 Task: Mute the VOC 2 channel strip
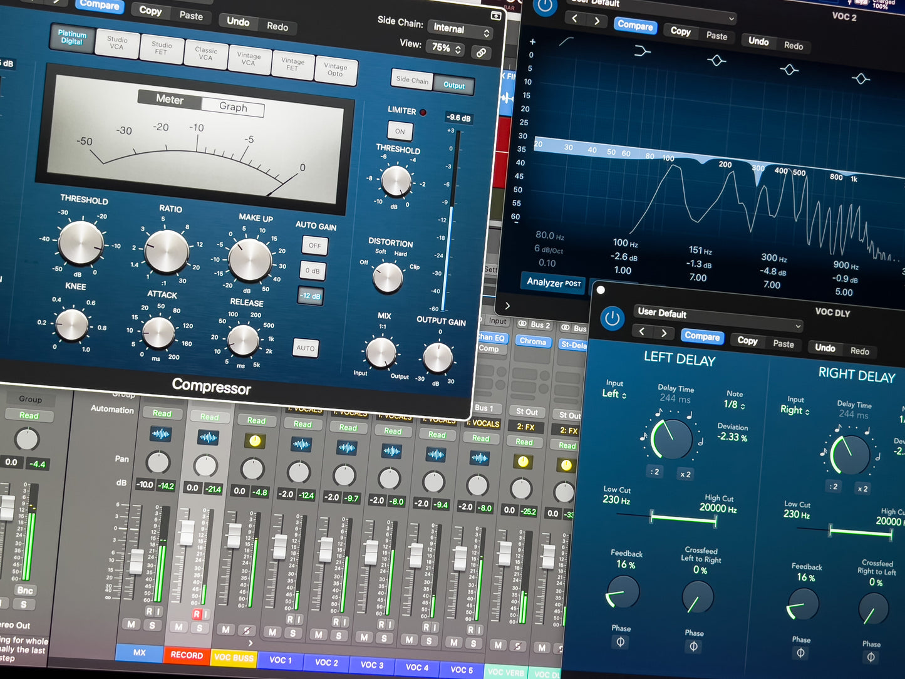(318, 635)
